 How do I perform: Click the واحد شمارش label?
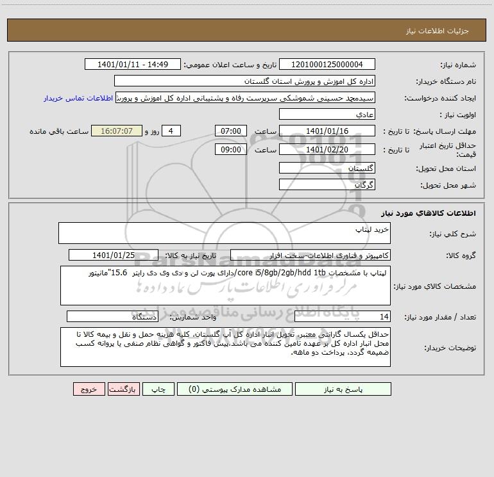(x=193, y=318)
